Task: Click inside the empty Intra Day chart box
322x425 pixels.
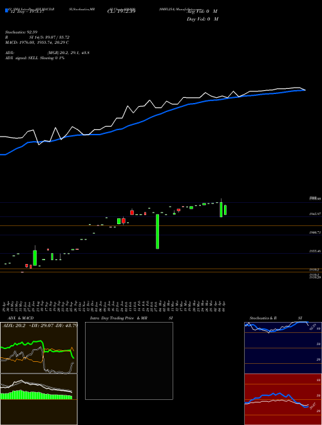Action: click(x=129, y=361)
